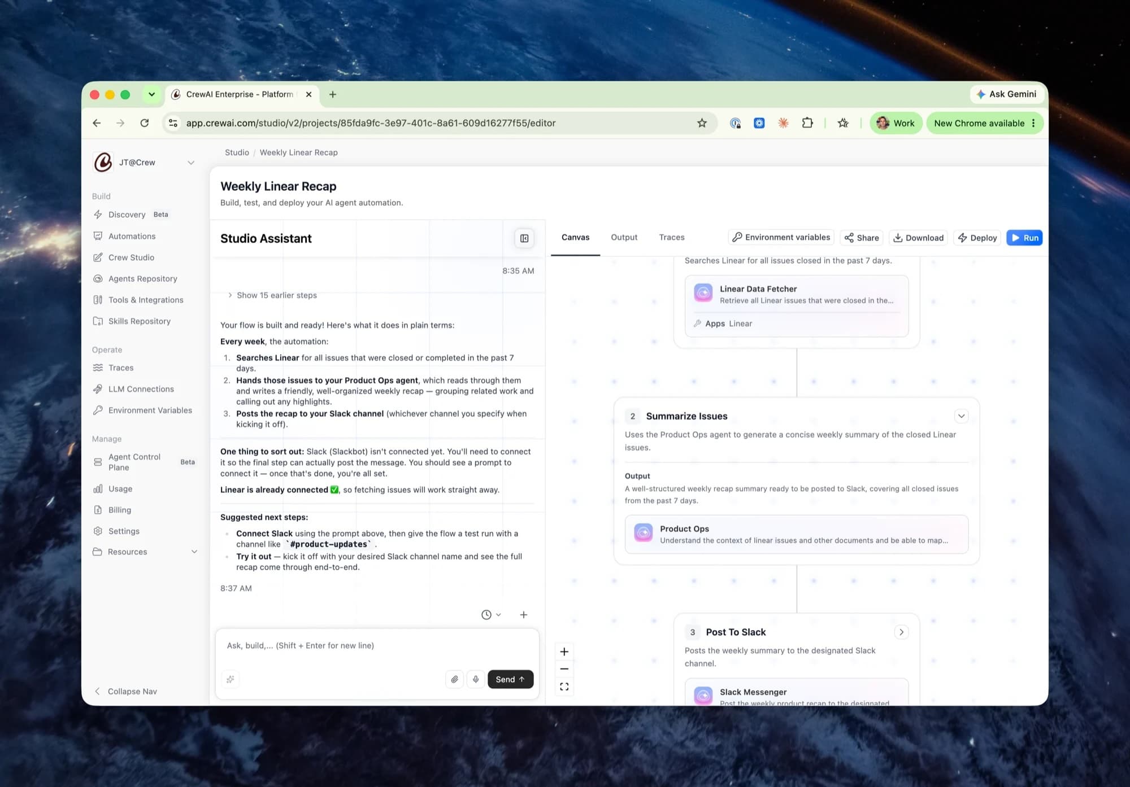Collapse the navigation sidebar
This screenshot has width=1130, height=787.
click(126, 692)
